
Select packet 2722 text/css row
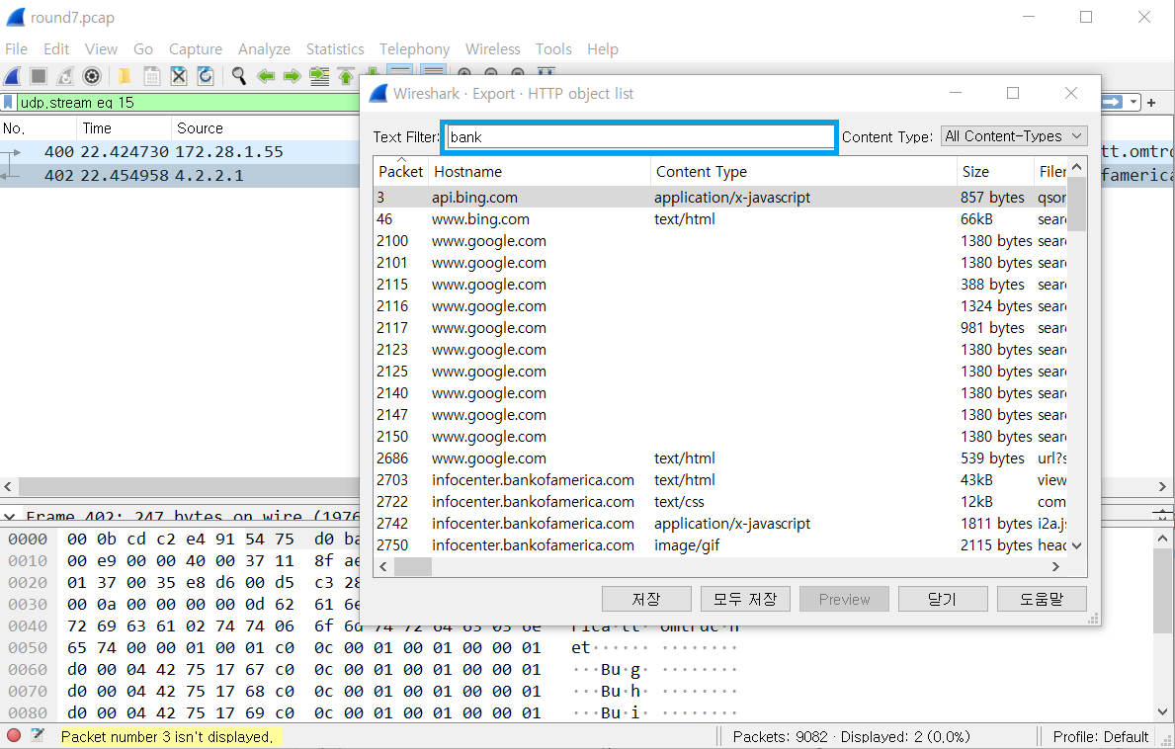tap(720, 501)
